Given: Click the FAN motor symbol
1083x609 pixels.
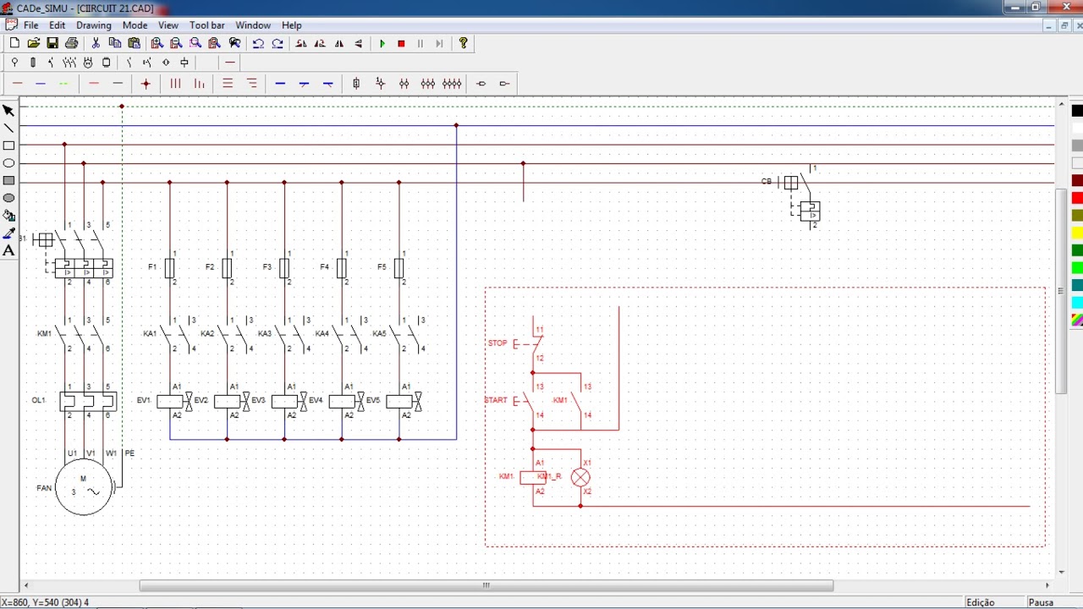Looking at the screenshot, I should (83, 487).
